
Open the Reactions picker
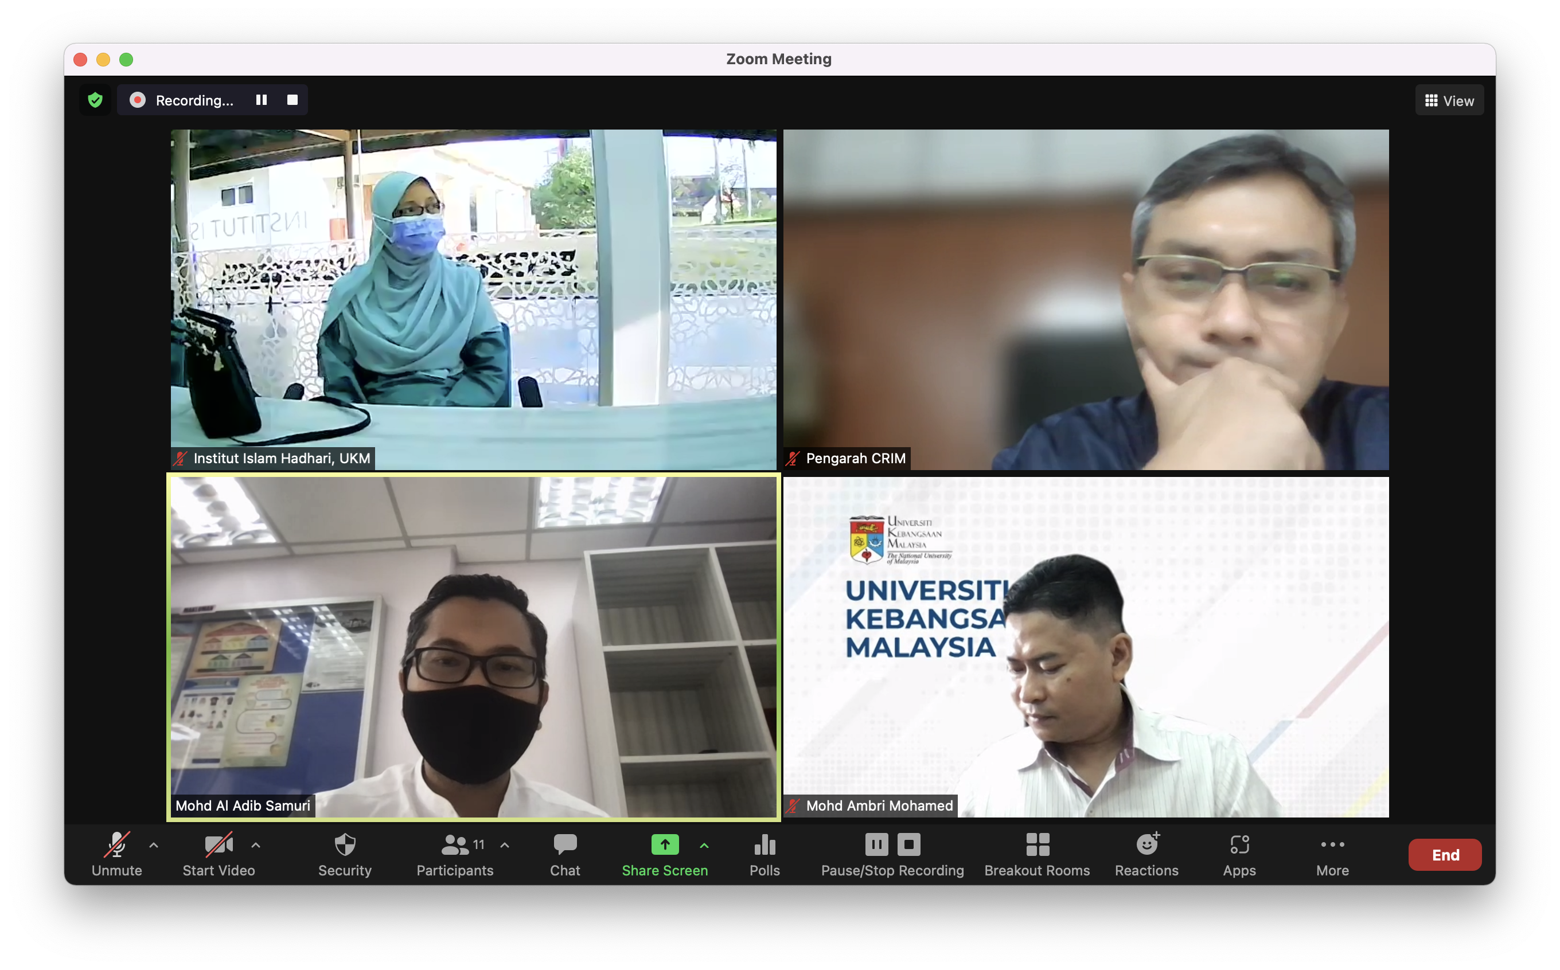click(x=1146, y=854)
